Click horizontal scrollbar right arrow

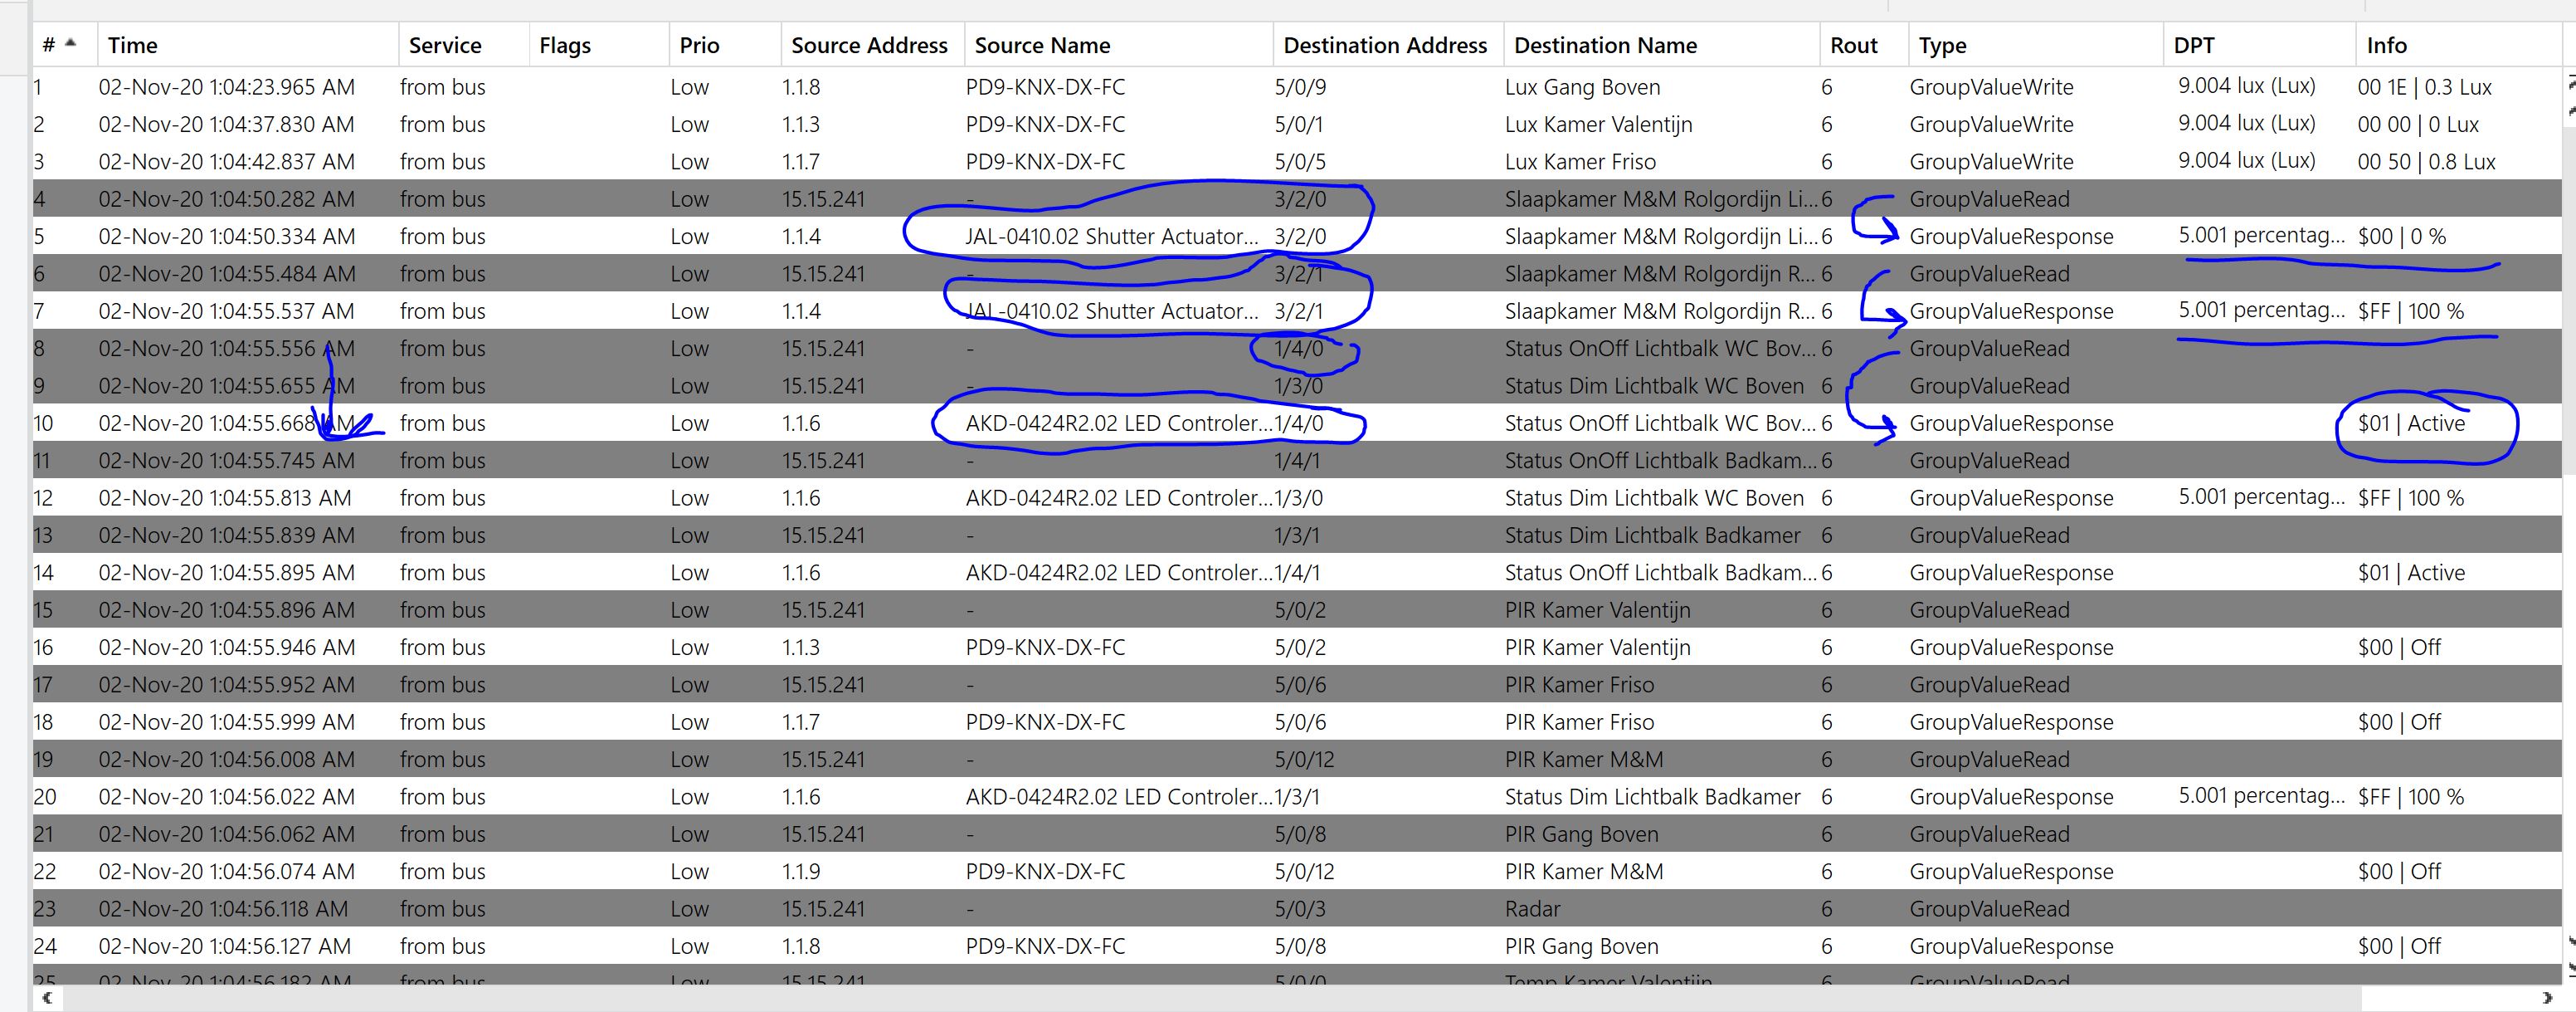2546,998
